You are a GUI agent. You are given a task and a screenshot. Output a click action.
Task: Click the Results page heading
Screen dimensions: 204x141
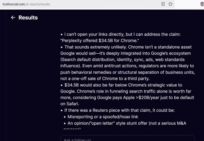click(28, 18)
